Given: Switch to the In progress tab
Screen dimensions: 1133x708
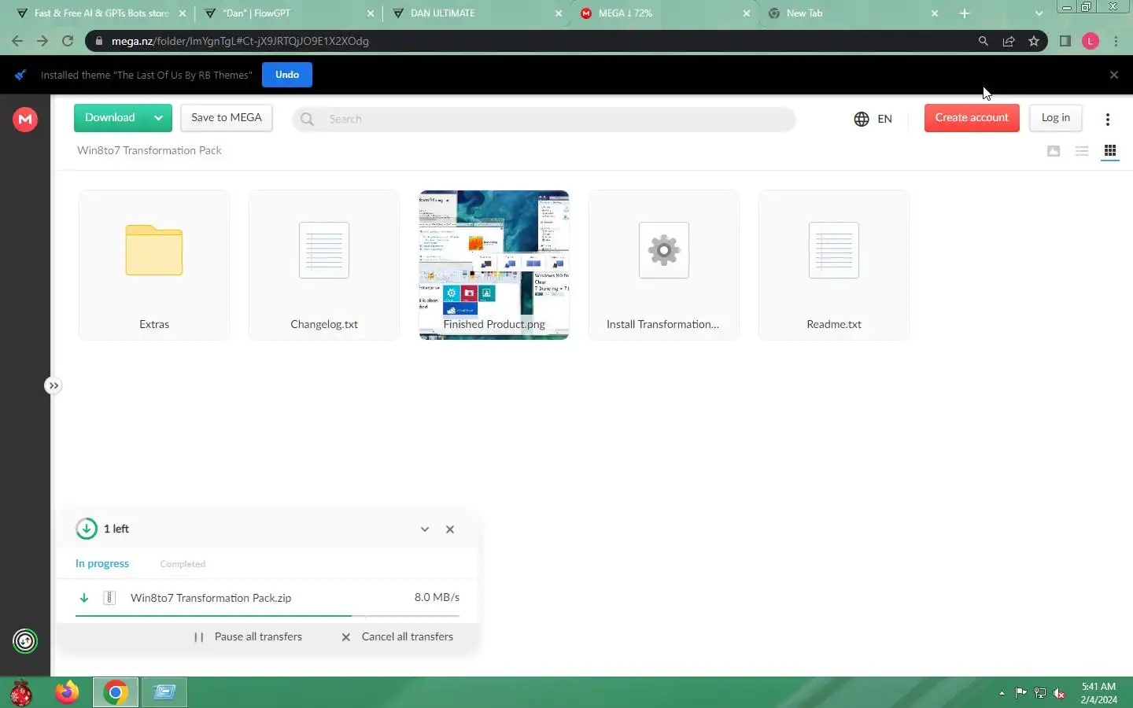Looking at the screenshot, I should (x=102, y=564).
